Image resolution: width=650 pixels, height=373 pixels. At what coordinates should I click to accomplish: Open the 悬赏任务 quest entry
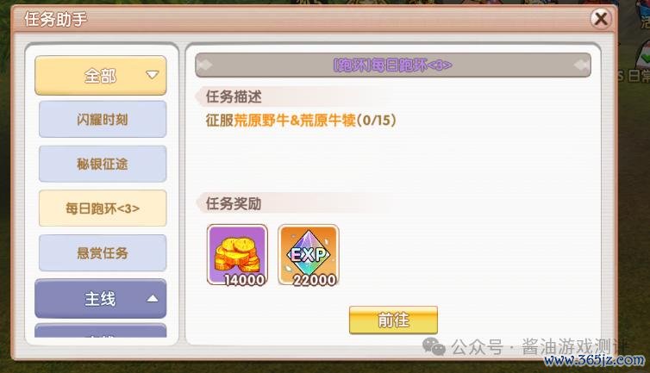click(x=103, y=252)
